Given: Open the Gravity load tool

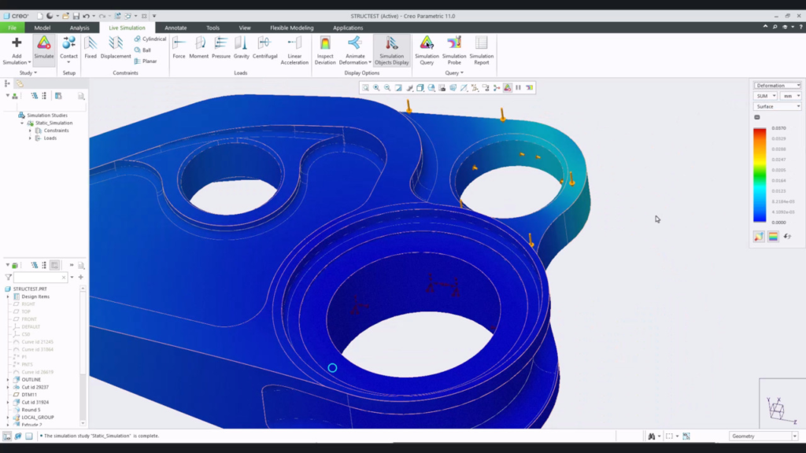Looking at the screenshot, I should point(242,50).
